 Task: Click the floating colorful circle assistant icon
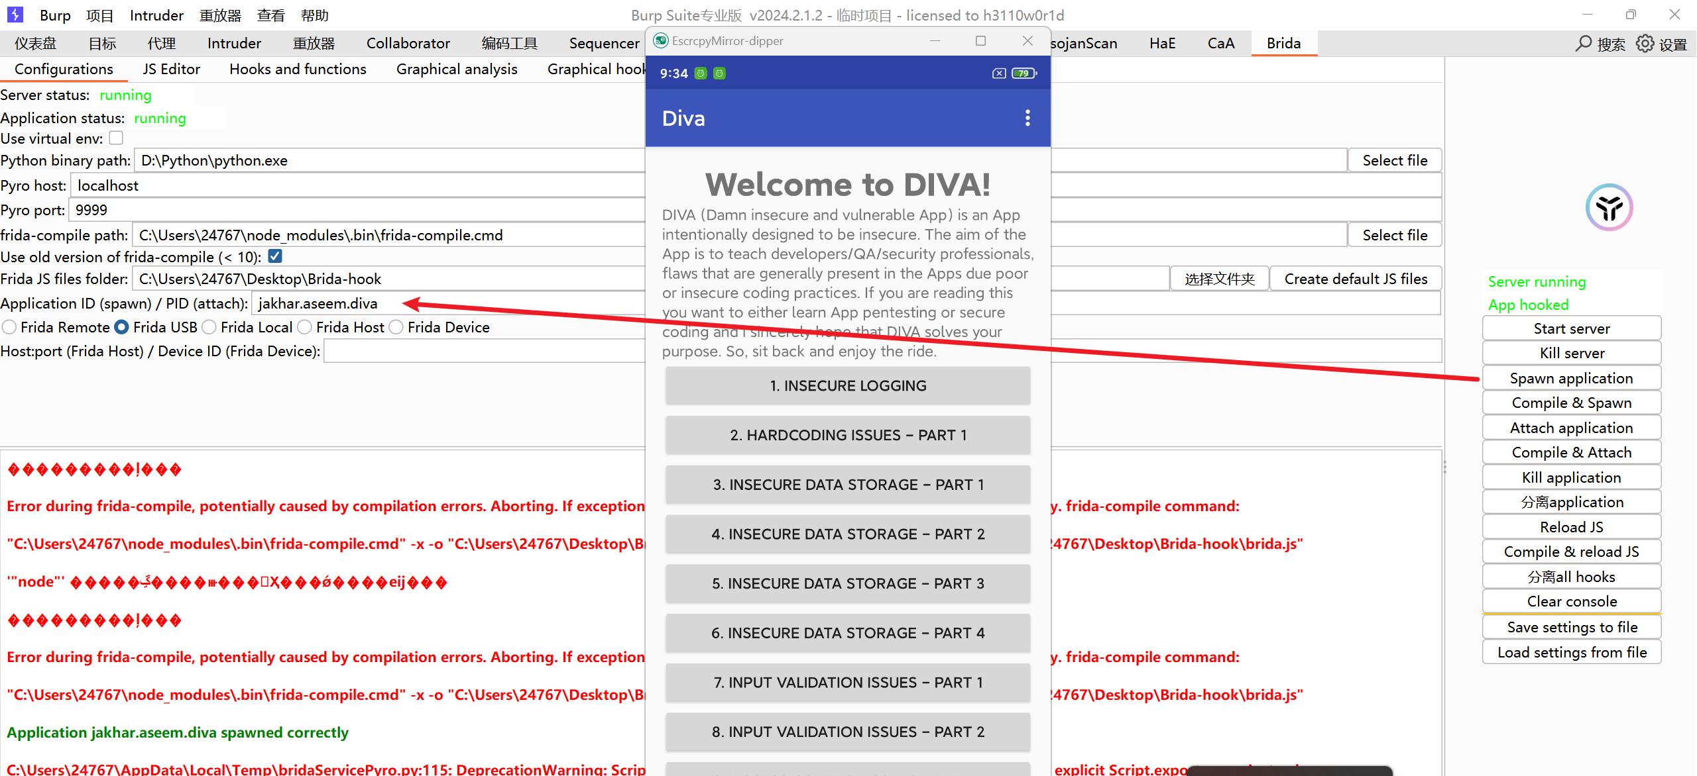(x=1609, y=207)
